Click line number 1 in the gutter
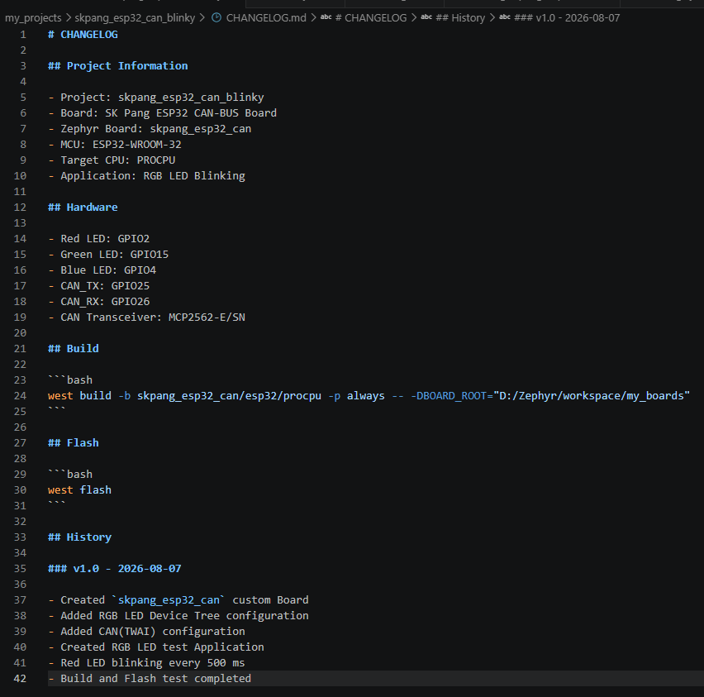Screen dimensions: 704x697 pyautogui.click(x=23, y=35)
